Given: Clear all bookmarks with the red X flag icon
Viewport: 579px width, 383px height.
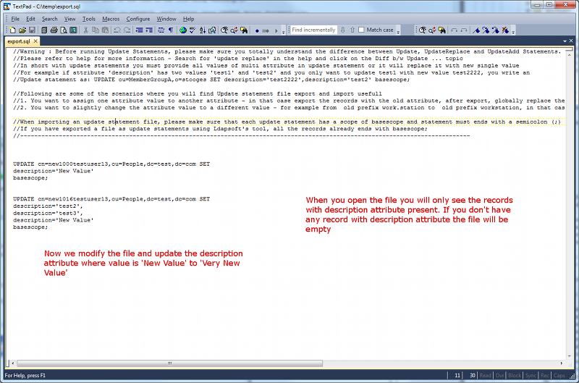Looking at the screenshot, I should click(x=505, y=30).
